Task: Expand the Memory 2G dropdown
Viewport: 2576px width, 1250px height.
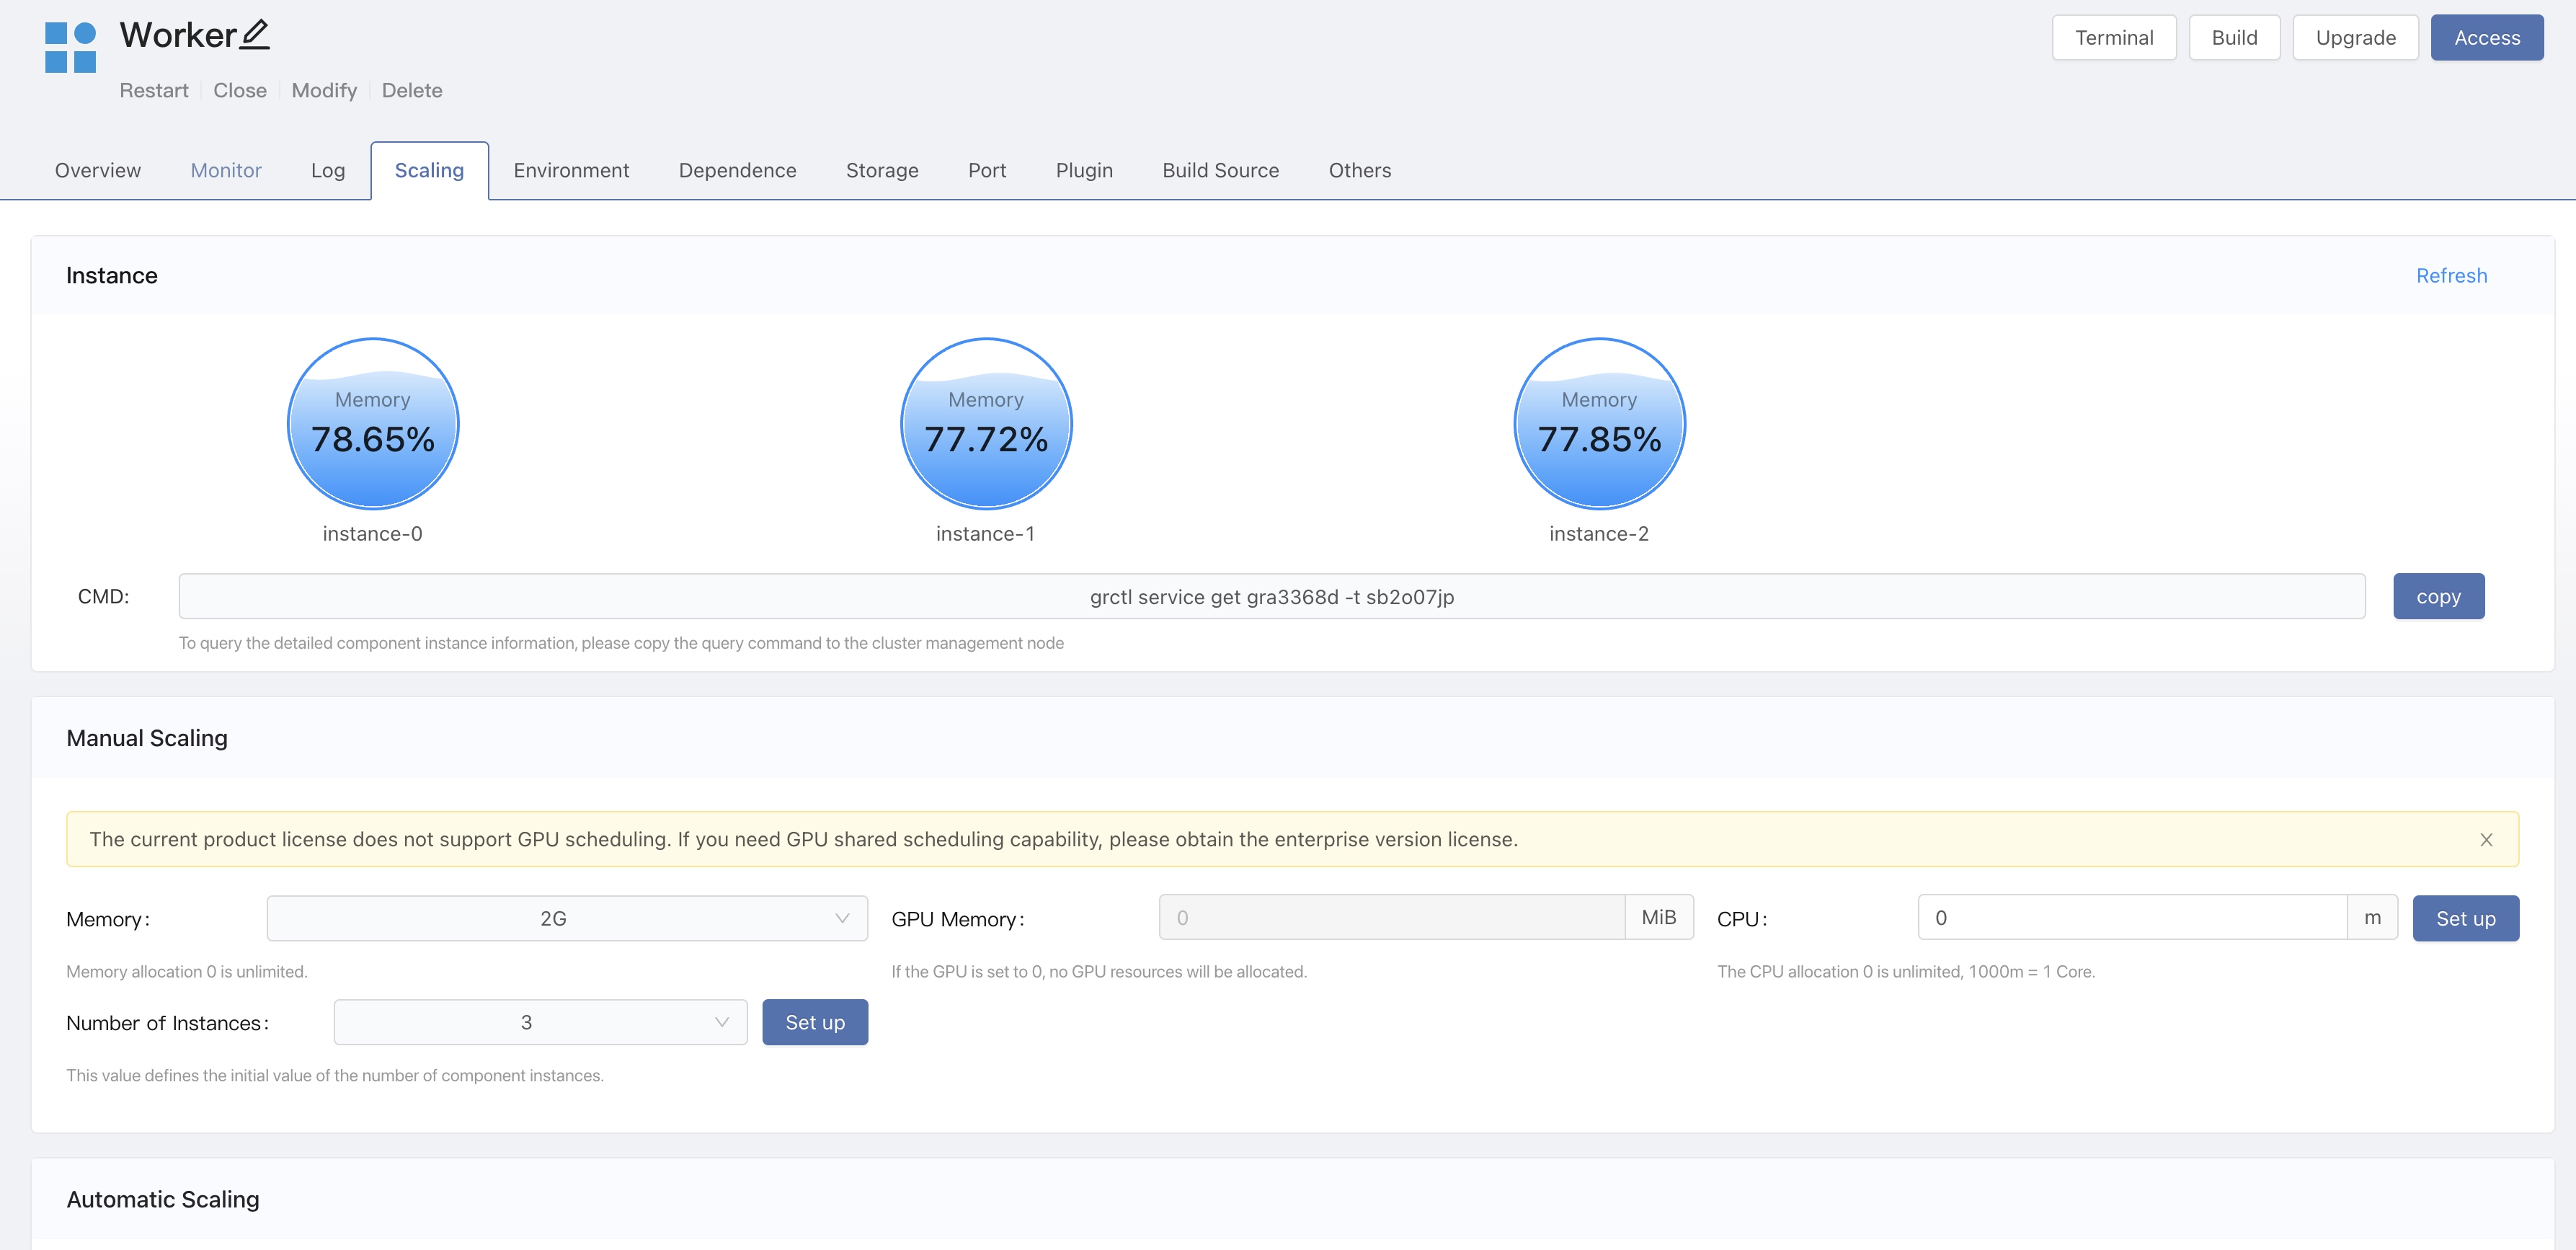Action: (566, 918)
